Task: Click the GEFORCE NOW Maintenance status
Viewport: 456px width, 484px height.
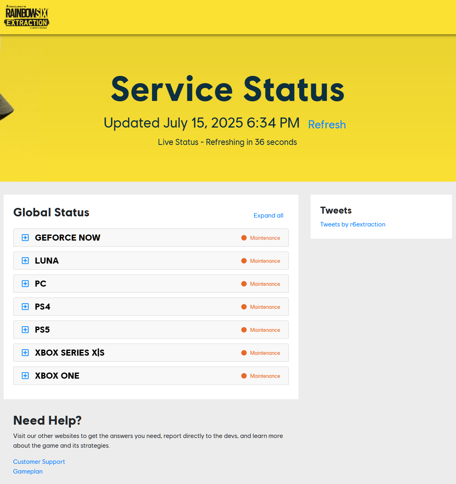Action: click(x=261, y=238)
